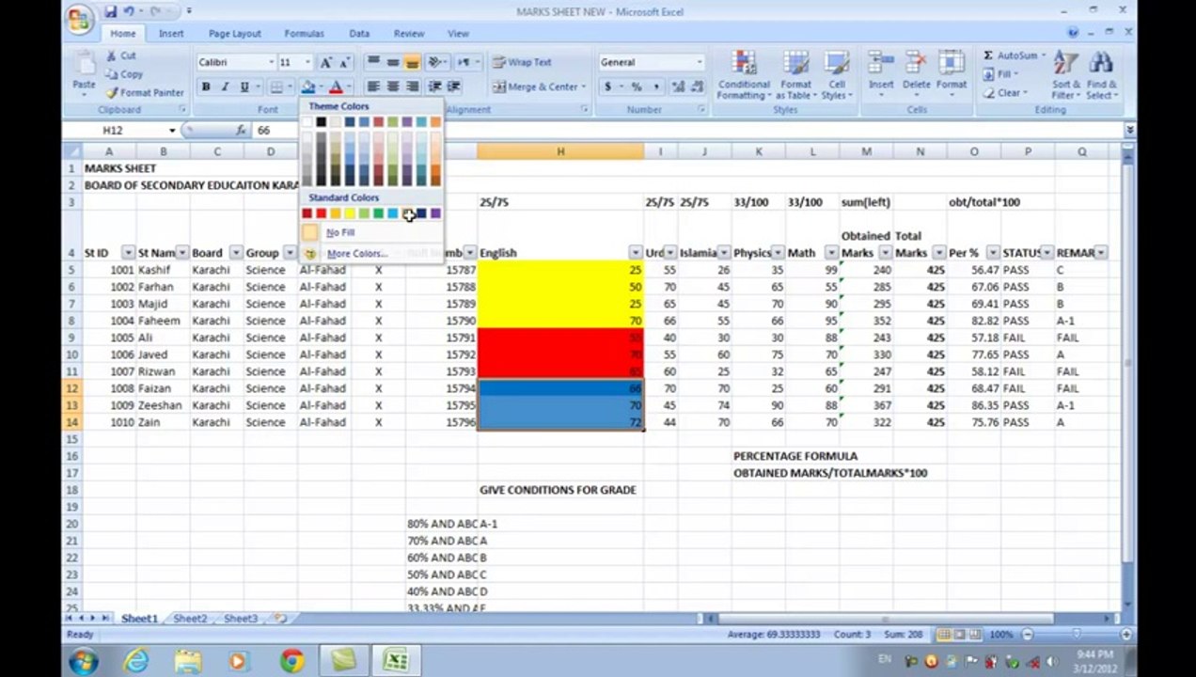Toggle Top Align for cells
This screenshot has width=1196, height=677.
373,62
